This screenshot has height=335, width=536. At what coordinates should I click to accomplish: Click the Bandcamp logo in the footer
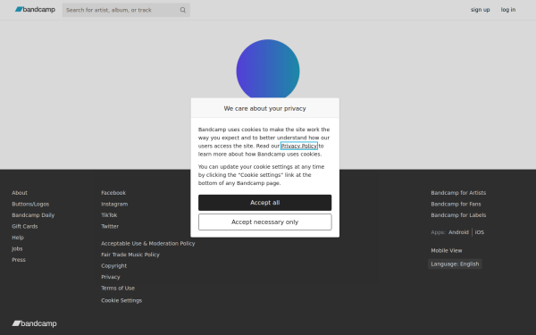click(34, 323)
